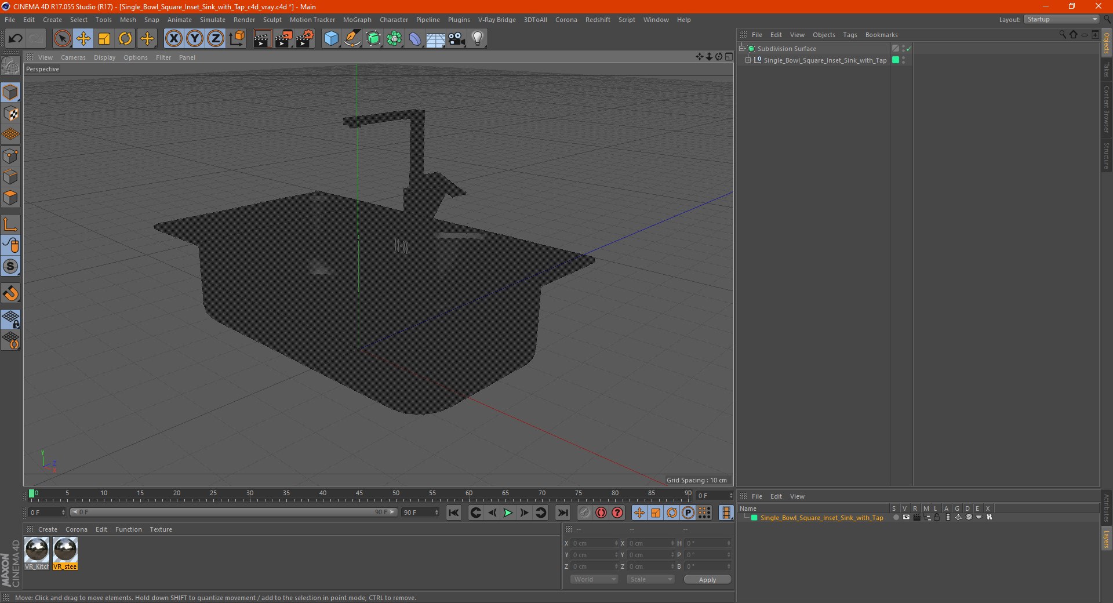Viewport: 1113px width, 603px height.
Task: Select the Edges mode icon
Action: (x=10, y=176)
